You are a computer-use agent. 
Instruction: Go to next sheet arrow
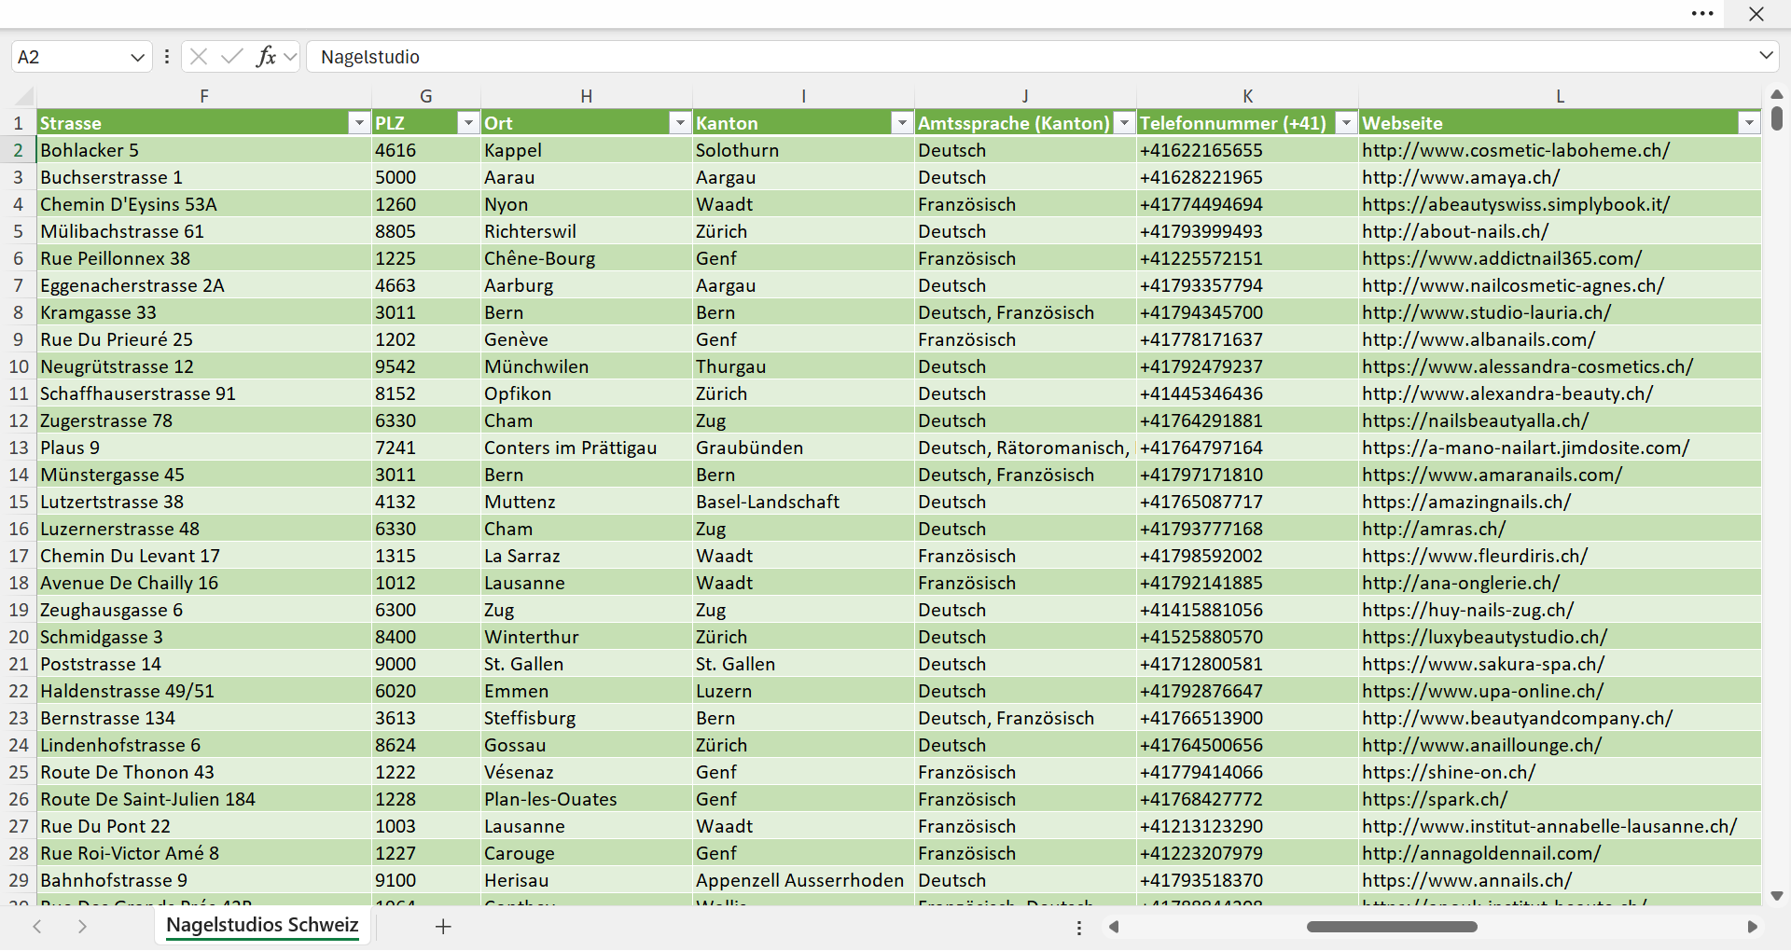[x=82, y=926]
